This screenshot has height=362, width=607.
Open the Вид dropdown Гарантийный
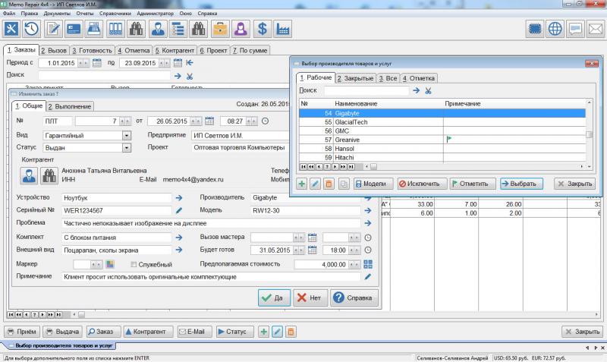[x=127, y=136]
